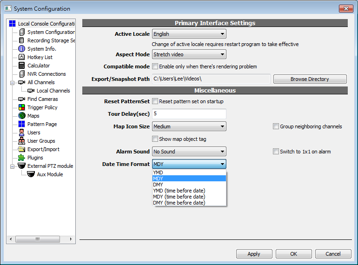
Task: Click the Plugins green puzzle icon
Action: point(22,158)
